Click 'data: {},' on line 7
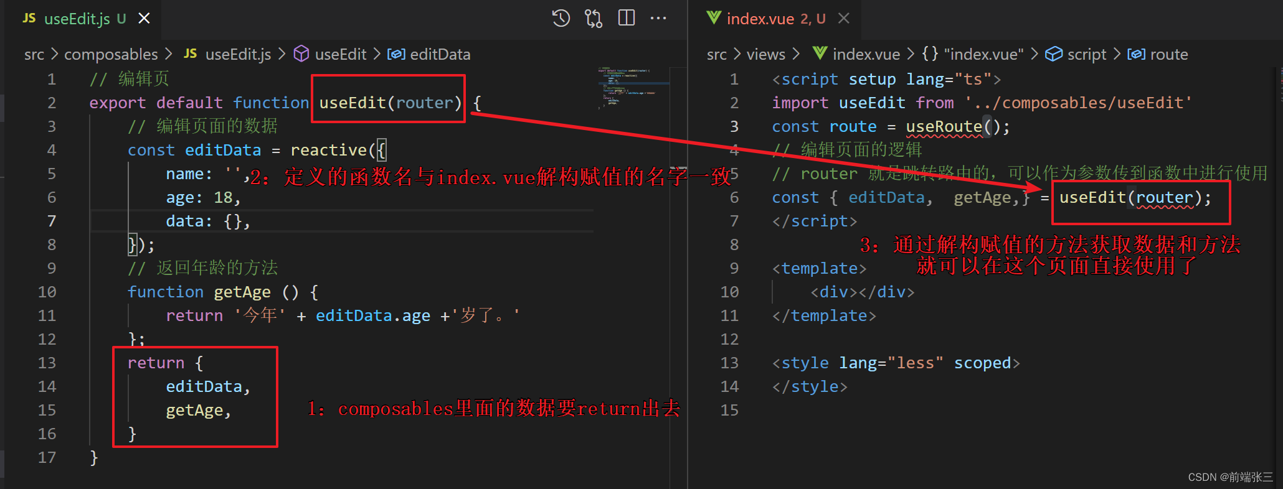The image size is (1283, 489). tap(208, 221)
